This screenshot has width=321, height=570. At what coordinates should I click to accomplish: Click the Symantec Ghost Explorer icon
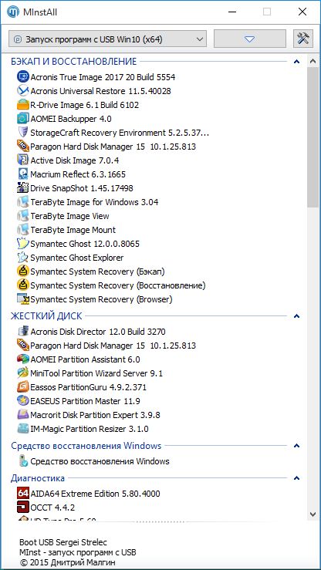click(x=23, y=258)
